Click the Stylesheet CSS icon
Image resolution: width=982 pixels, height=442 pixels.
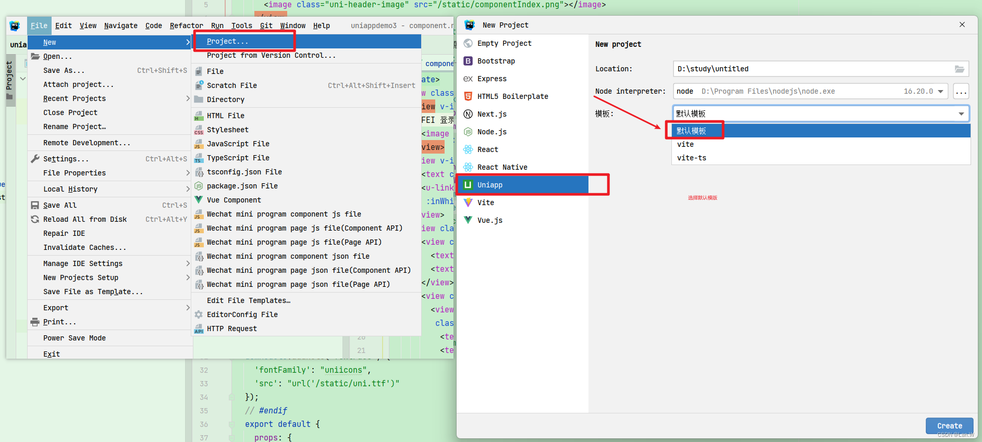coord(199,130)
